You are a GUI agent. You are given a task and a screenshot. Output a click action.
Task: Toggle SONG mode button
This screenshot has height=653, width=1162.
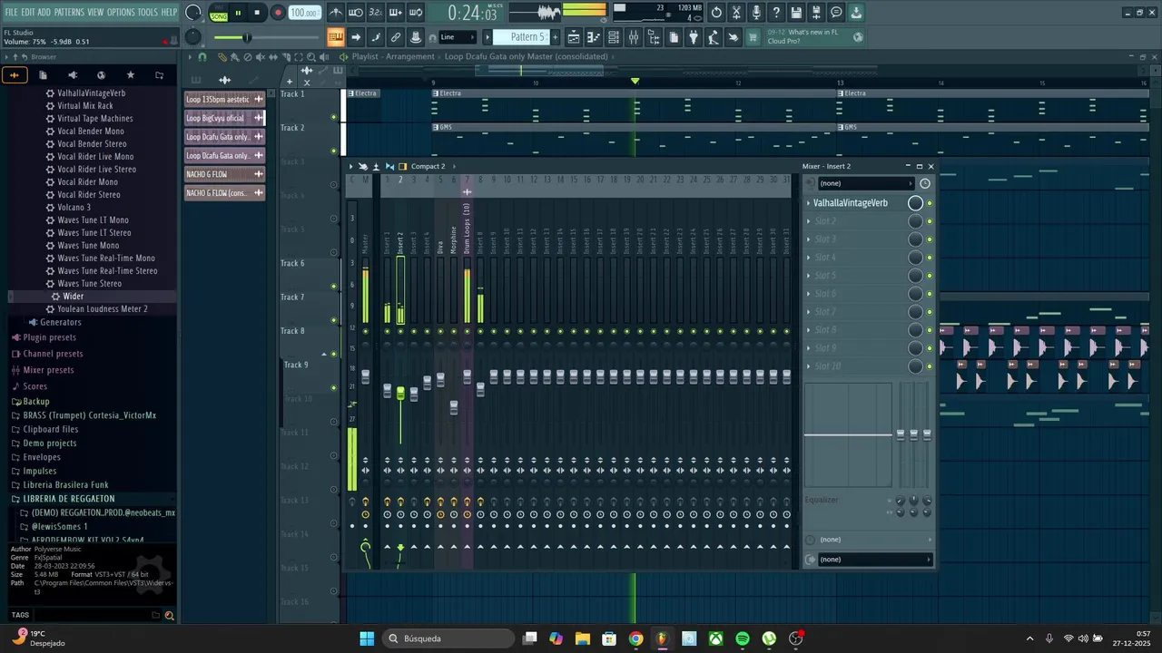219,16
